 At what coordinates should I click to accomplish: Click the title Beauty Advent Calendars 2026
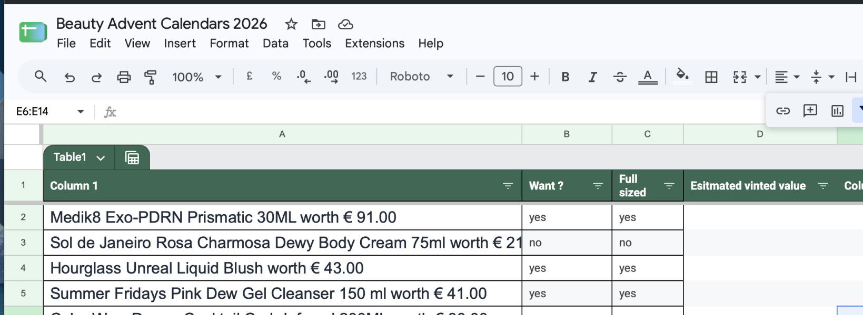tap(162, 24)
